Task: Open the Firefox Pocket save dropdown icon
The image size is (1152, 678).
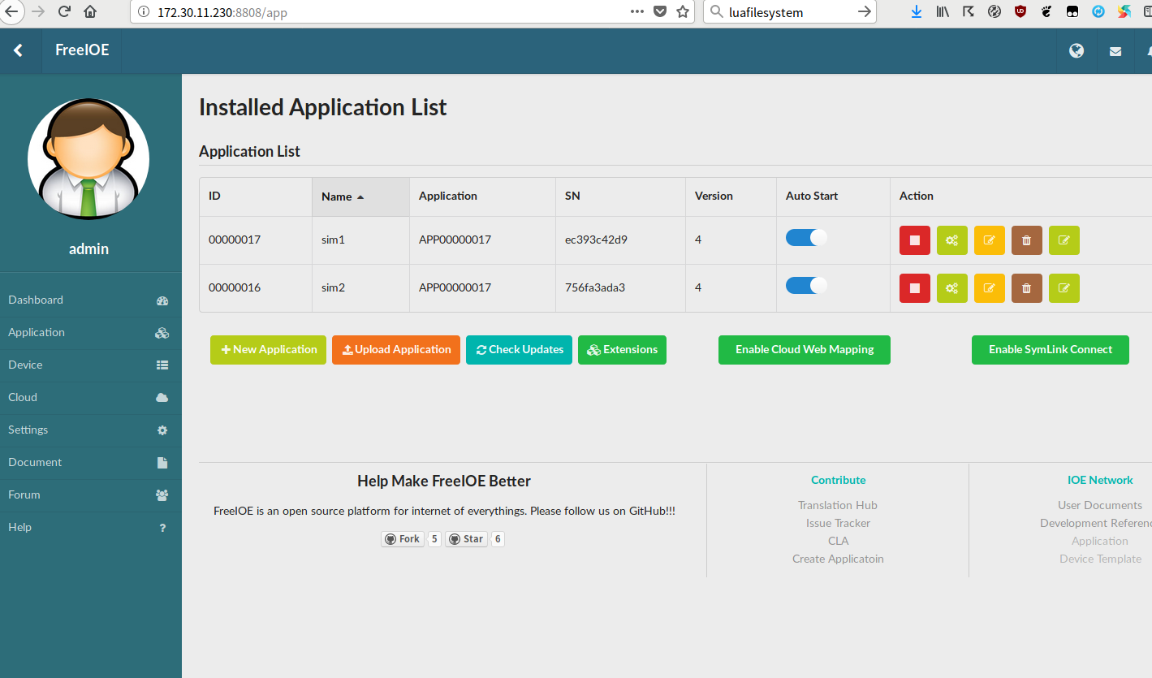Action: [x=660, y=11]
